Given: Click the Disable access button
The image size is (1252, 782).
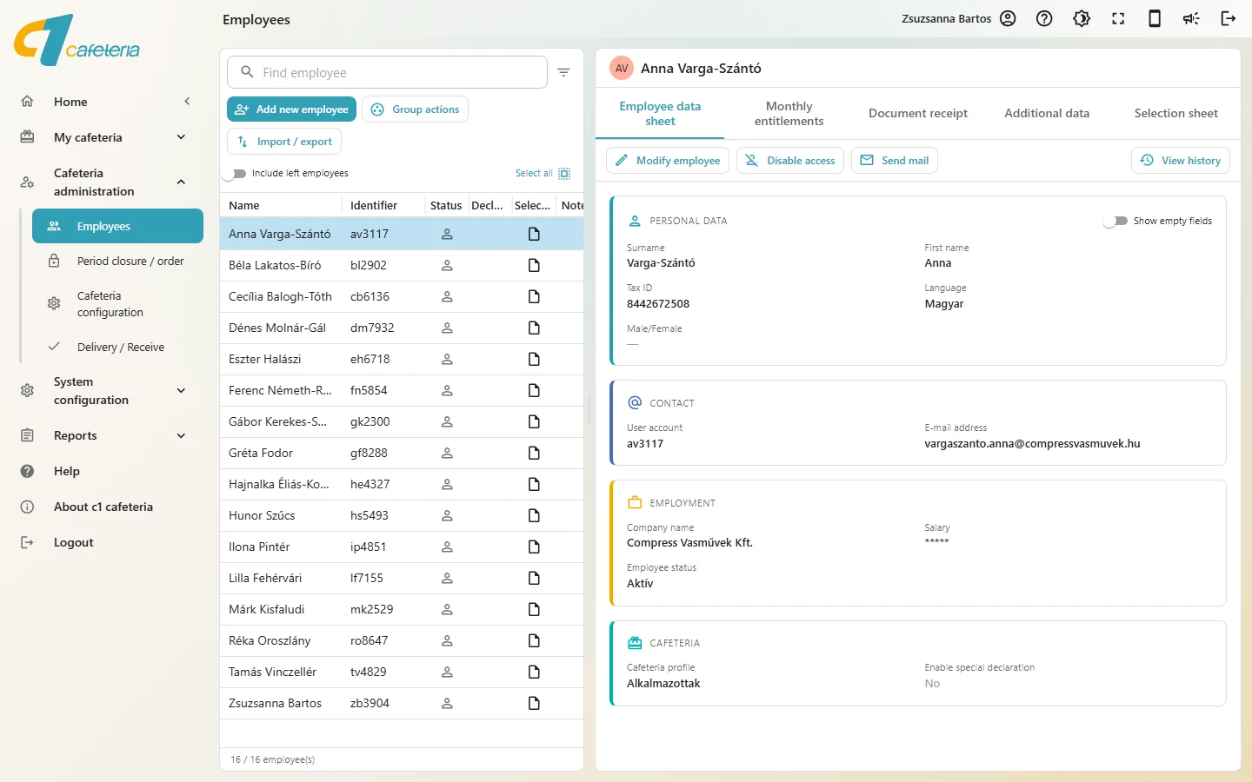Looking at the screenshot, I should 790,161.
